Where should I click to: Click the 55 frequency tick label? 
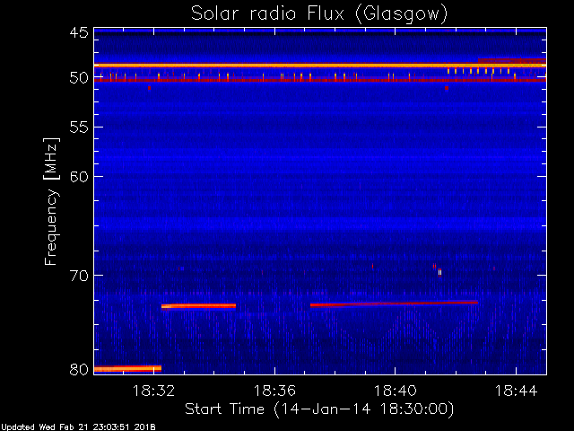79,128
